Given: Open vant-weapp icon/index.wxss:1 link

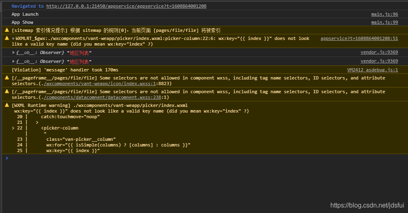Looking at the screenshot, I should click(99, 84).
